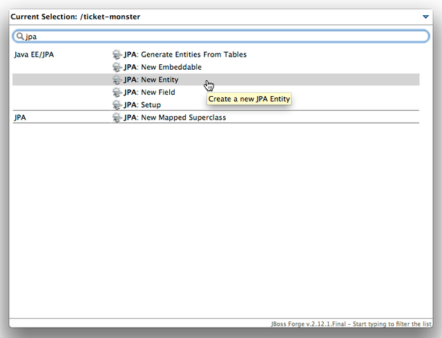The image size is (442, 338).
Task: Click the JPA category label
Action: [x=20, y=118]
